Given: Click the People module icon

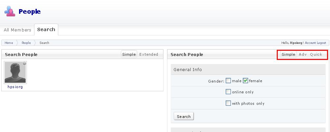Looking at the screenshot, I should (10, 11).
